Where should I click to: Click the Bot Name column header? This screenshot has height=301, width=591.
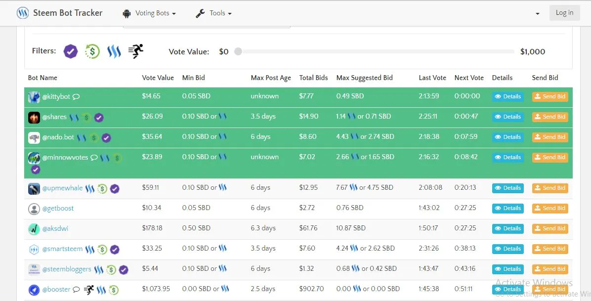tap(42, 78)
